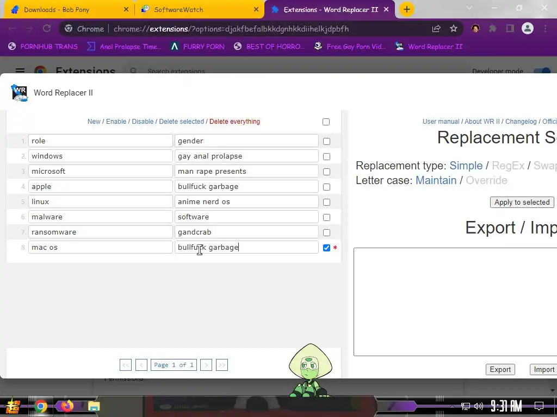Open Chrome from the taskbar
The image size is (557, 417).
point(40,406)
